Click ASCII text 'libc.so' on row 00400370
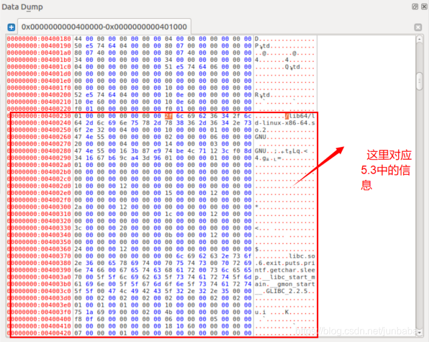The height and width of the screenshot is (342, 429). (x=302, y=256)
